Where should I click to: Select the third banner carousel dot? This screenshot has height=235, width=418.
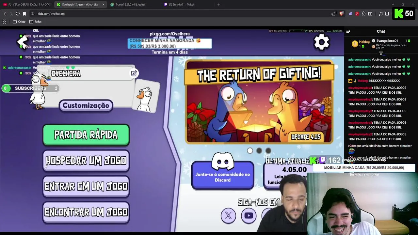(268, 151)
